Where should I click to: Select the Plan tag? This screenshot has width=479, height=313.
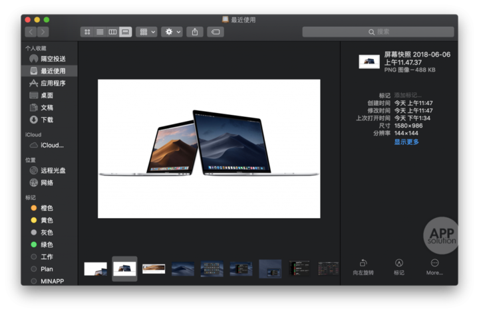coord(49,268)
